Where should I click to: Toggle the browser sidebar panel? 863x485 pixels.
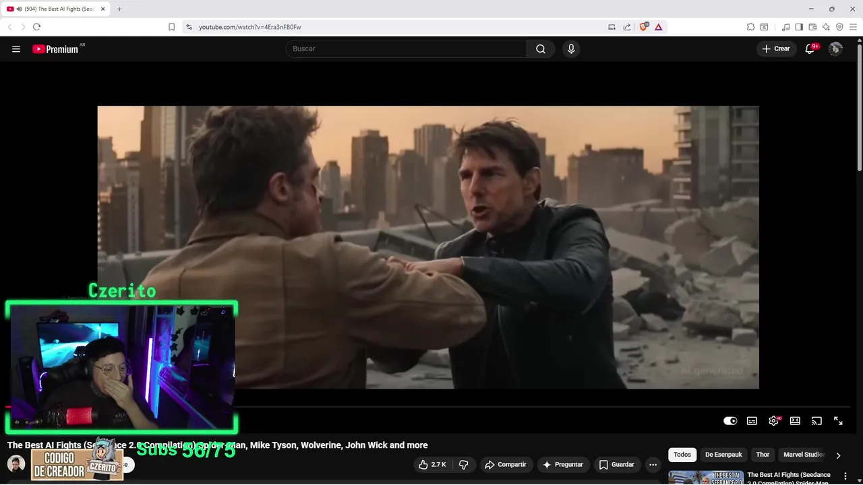pos(799,27)
